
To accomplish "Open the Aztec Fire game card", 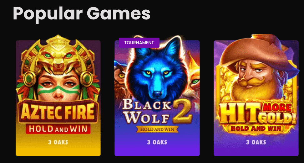I will [58, 98].
